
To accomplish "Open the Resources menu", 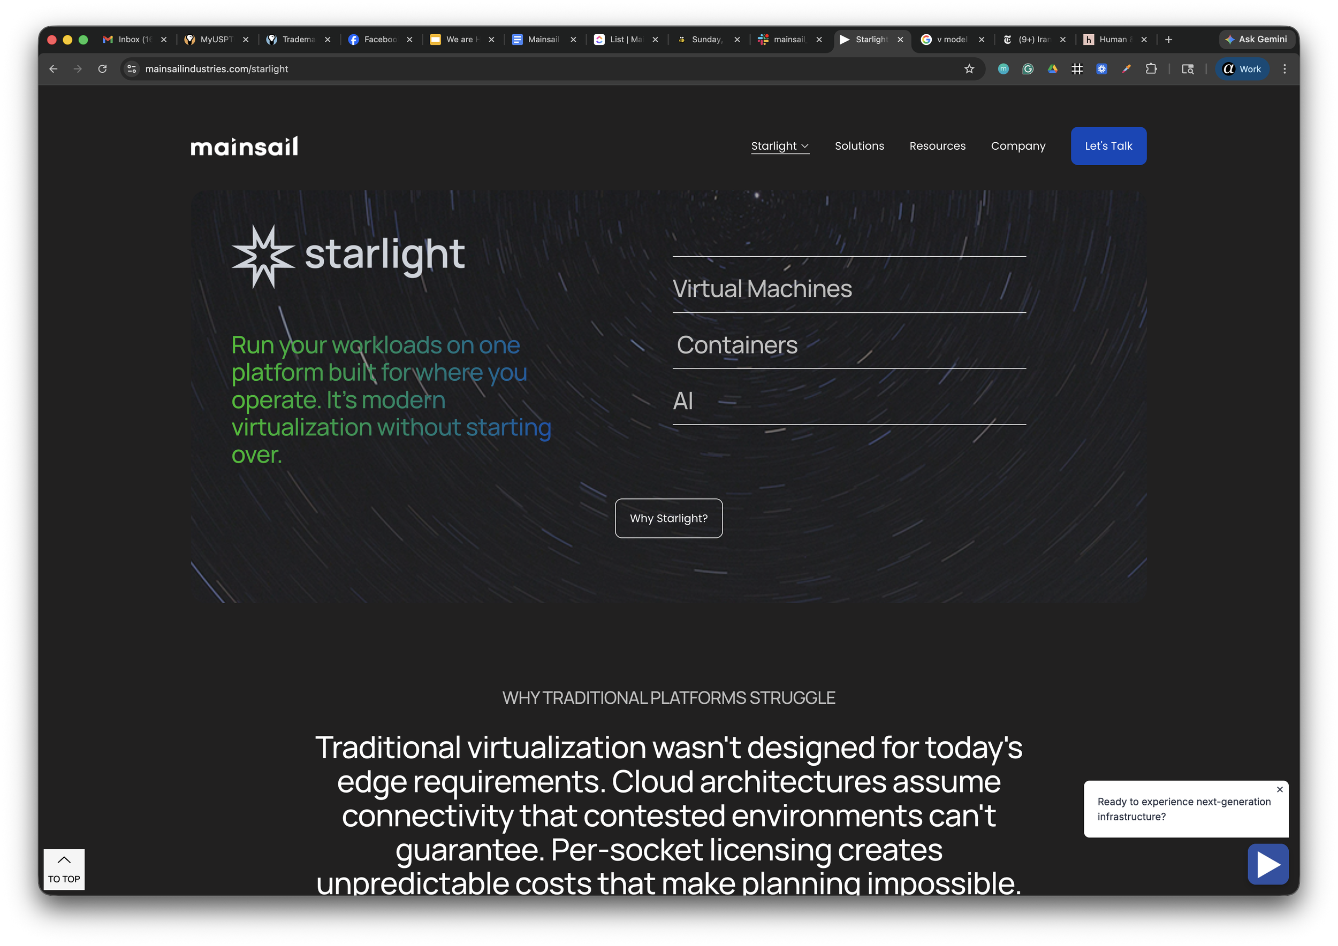I will [938, 145].
